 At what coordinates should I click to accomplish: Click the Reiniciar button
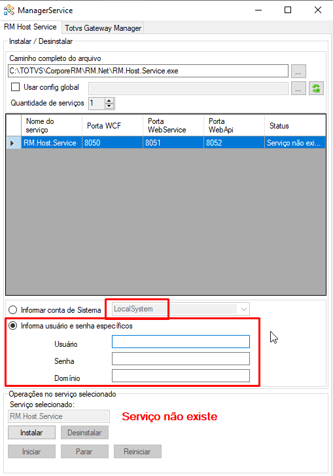(x=137, y=451)
